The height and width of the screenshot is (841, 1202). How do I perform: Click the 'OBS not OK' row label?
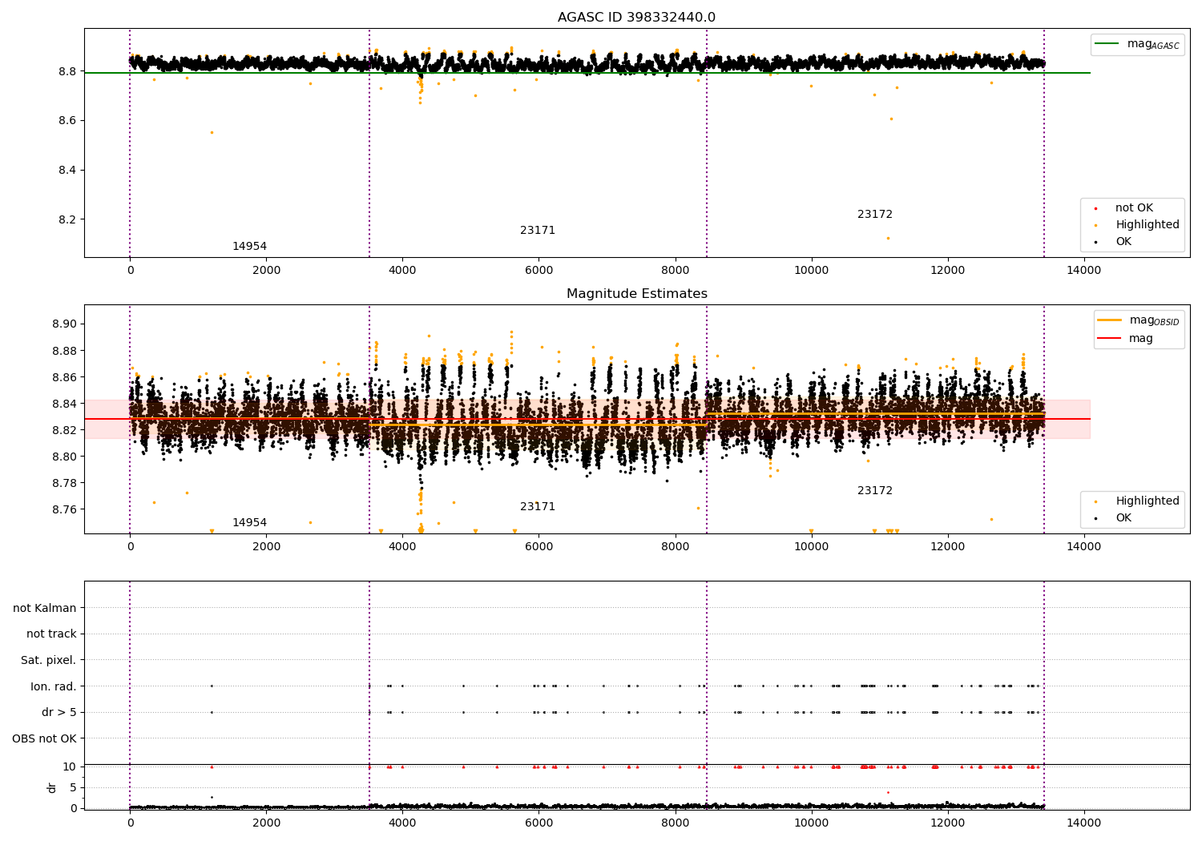44,738
